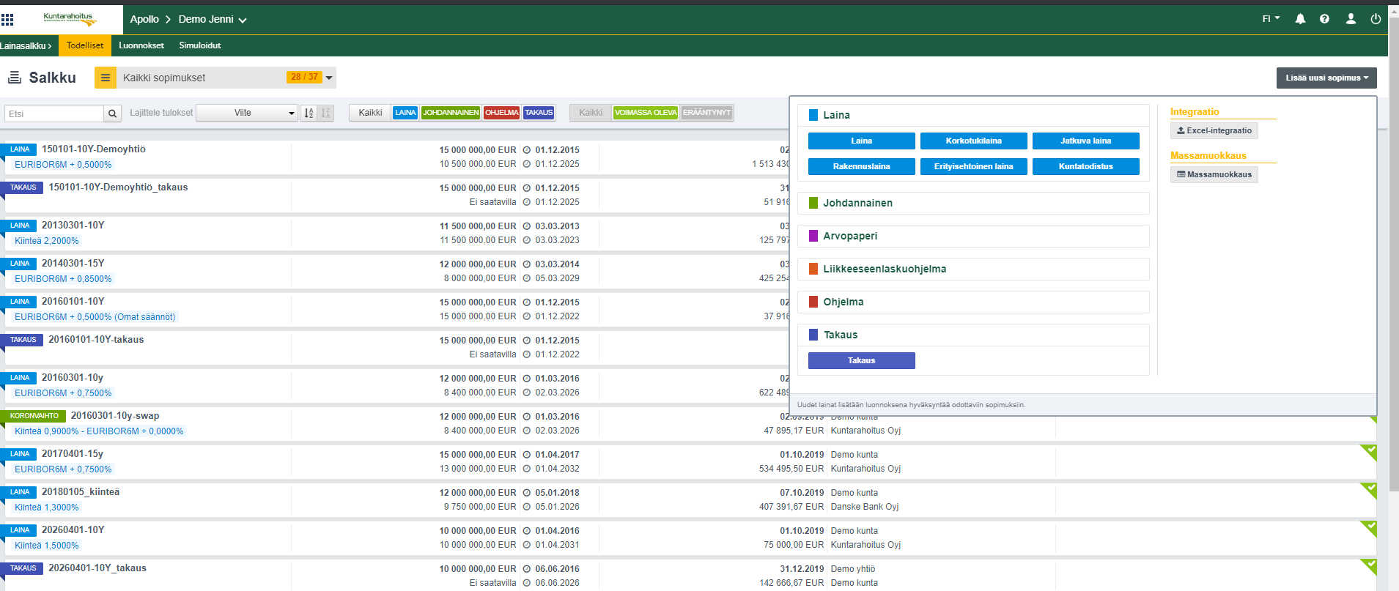Toggle the JOHDANNAINEN type filter
The width and height of the screenshot is (1399, 591).
451,113
